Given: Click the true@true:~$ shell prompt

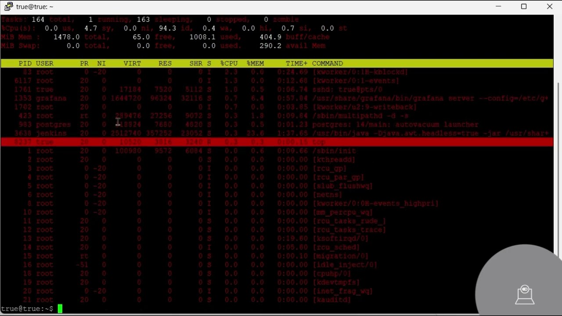Looking at the screenshot, I should [27, 309].
